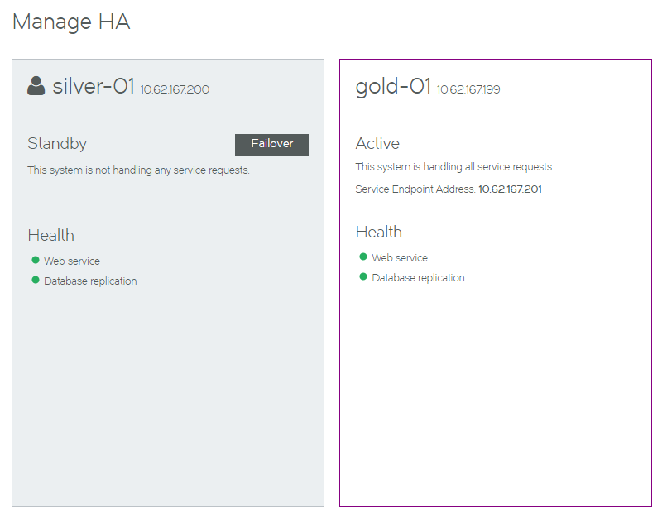667x518 pixels.
Task: Select the silver-01 node name
Action: click(x=94, y=86)
